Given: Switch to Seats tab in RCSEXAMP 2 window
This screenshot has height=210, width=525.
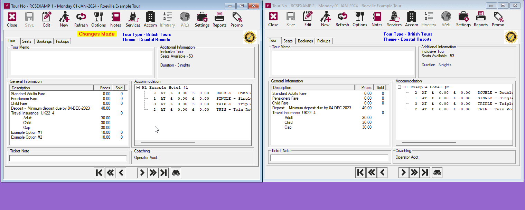Looking at the screenshot, I should 288,41.
